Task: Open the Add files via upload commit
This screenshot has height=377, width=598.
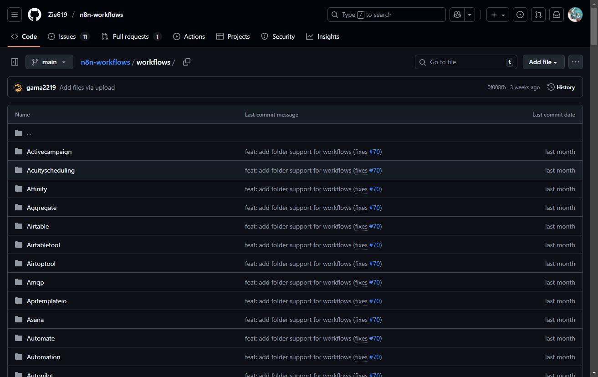Action: click(x=87, y=87)
